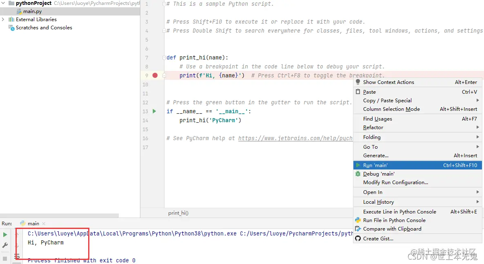This screenshot has width=484, height=264.
Task: Click the fold end marker on line 9
Action: pos(164,75)
